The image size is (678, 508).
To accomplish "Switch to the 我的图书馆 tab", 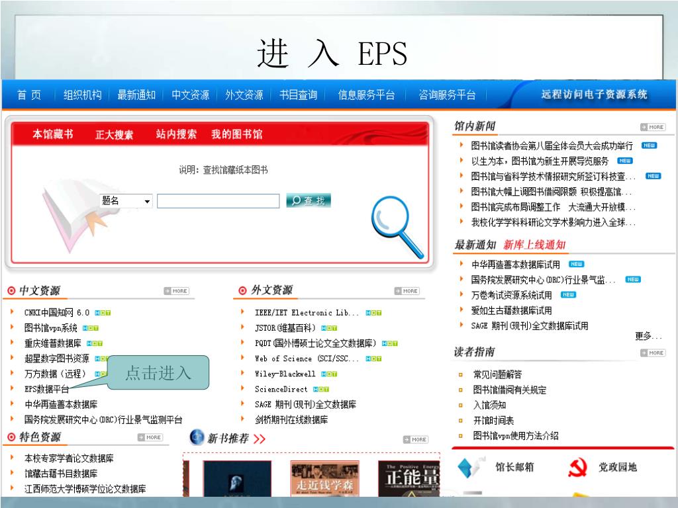I will [237, 134].
